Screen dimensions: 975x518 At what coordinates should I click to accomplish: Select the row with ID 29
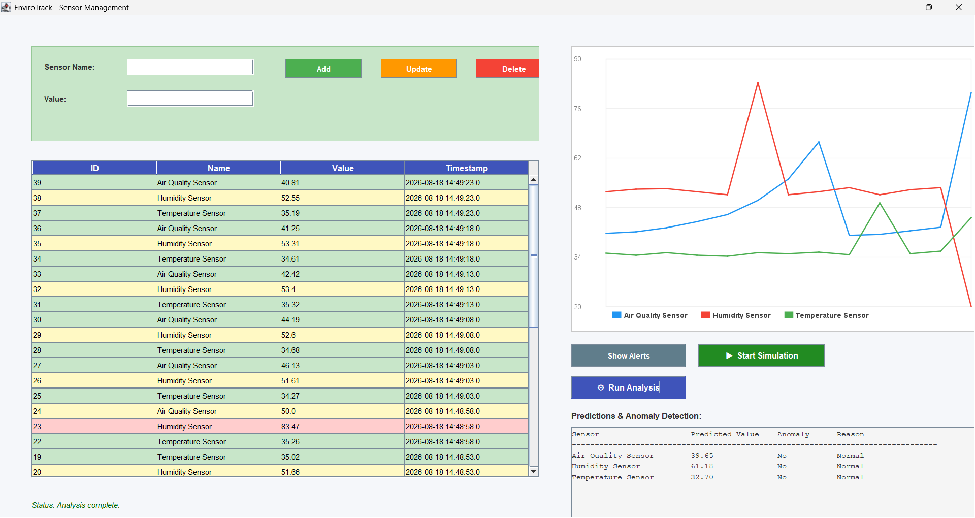click(x=280, y=335)
